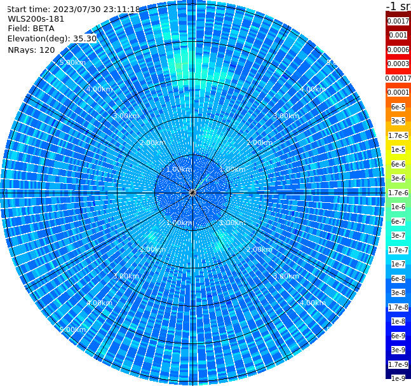411x386 pixels.
Task: Select the 3e-5 colorbar tick
Action: pos(398,121)
